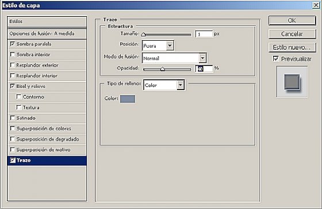This screenshot has width=322, height=209.
Task: Click the Opacidad percent input field
Action: (x=204, y=69)
